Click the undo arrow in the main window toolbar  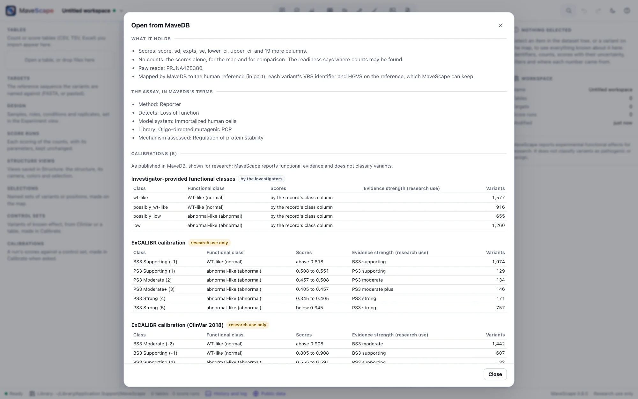(584, 11)
